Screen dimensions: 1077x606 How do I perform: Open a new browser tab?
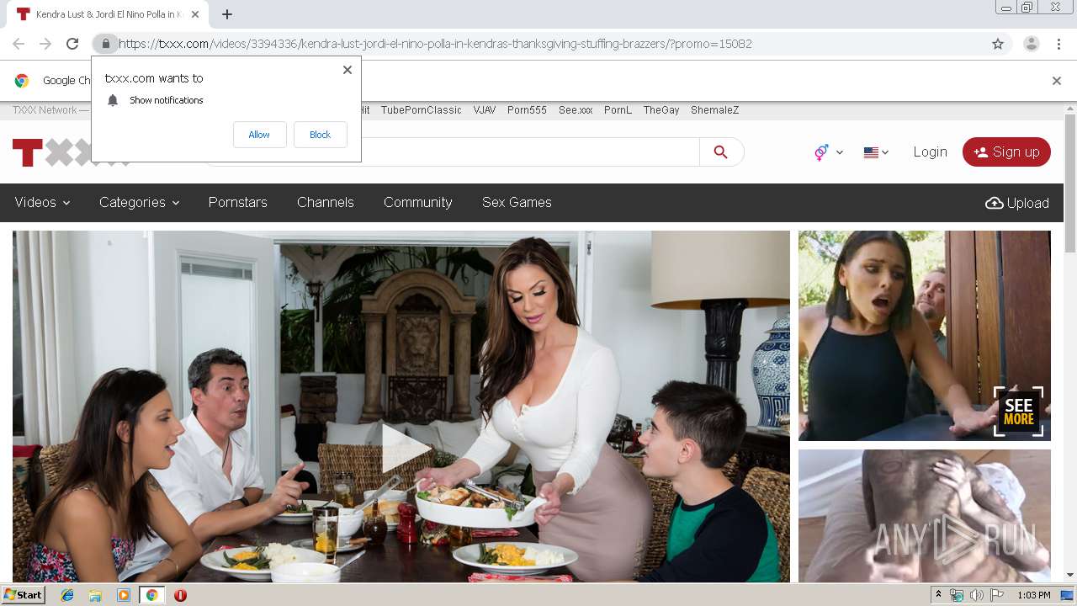(x=227, y=14)
